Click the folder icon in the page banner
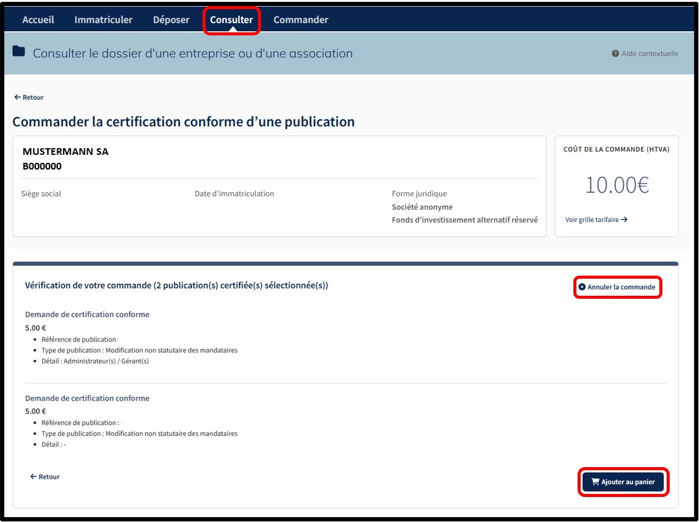This screenshot has width=699, height=522. [x=19, y=52]
